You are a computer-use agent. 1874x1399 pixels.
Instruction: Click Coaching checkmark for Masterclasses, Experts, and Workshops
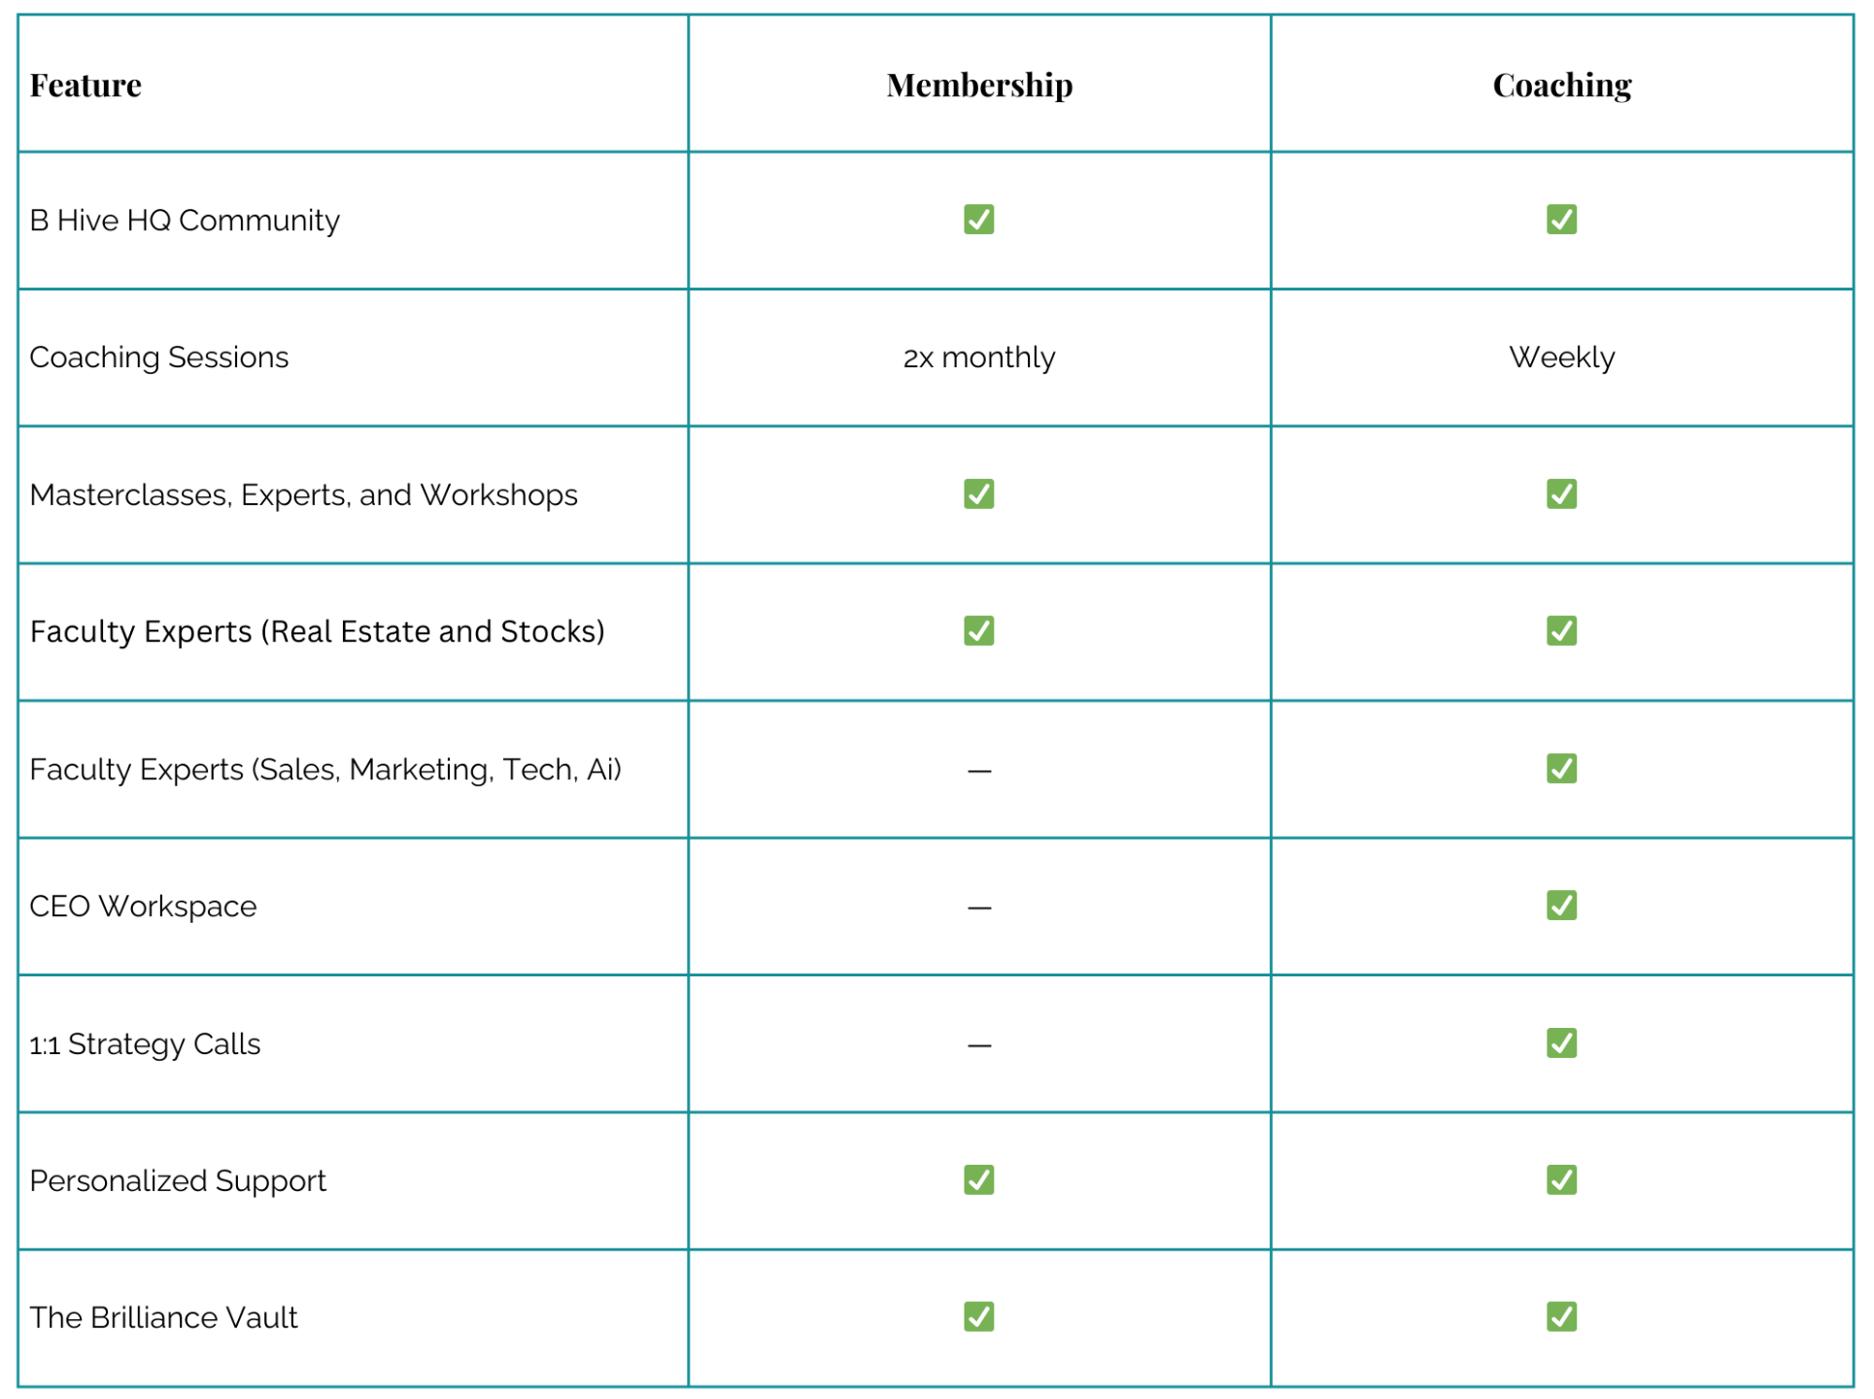click(1561, 494)
